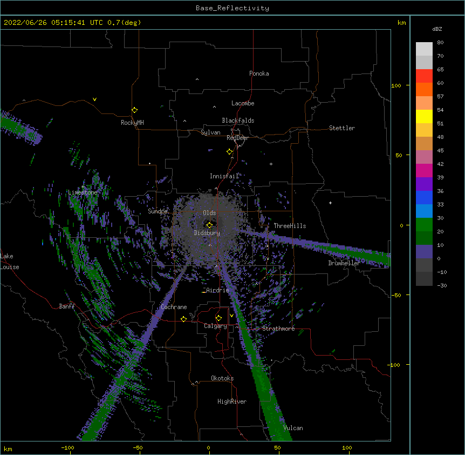The image size is (465, 455).
Task: Click the Olds label
Action: (209, 213)
